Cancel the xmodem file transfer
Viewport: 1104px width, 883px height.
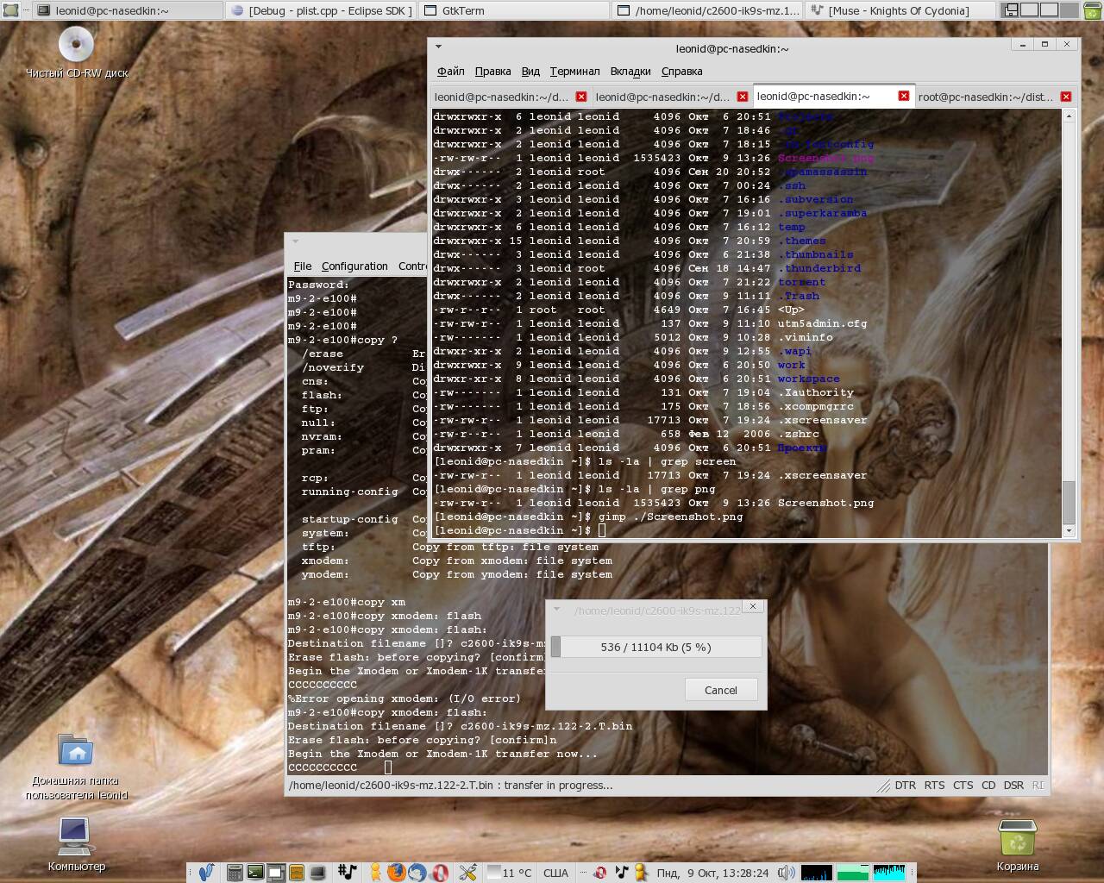[x=720, y=690]
